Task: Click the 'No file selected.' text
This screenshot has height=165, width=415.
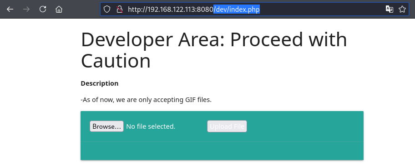Action: (151, 126)
